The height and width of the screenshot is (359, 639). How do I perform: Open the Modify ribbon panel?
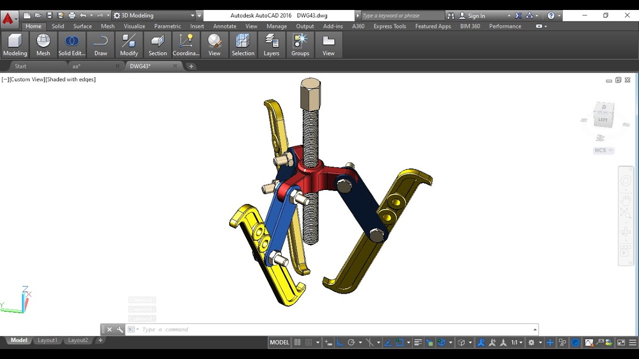(129, 44)
